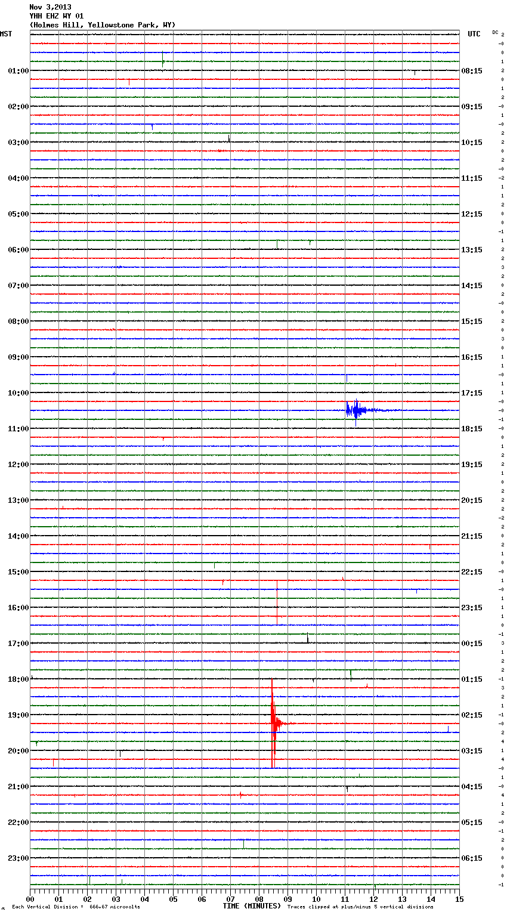Click minute 05 tick label on bottom axis
Image resolution: width=507 pixels, height=915 pixels.
point(173,899)
